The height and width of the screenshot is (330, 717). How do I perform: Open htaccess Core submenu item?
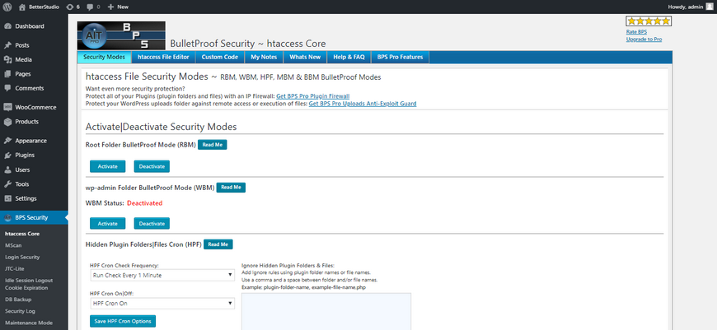[x=22, y=234]
